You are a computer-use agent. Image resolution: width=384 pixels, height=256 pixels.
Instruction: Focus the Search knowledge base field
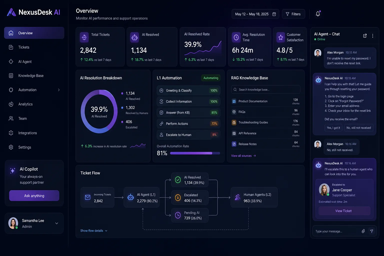[x=266, y=89]
